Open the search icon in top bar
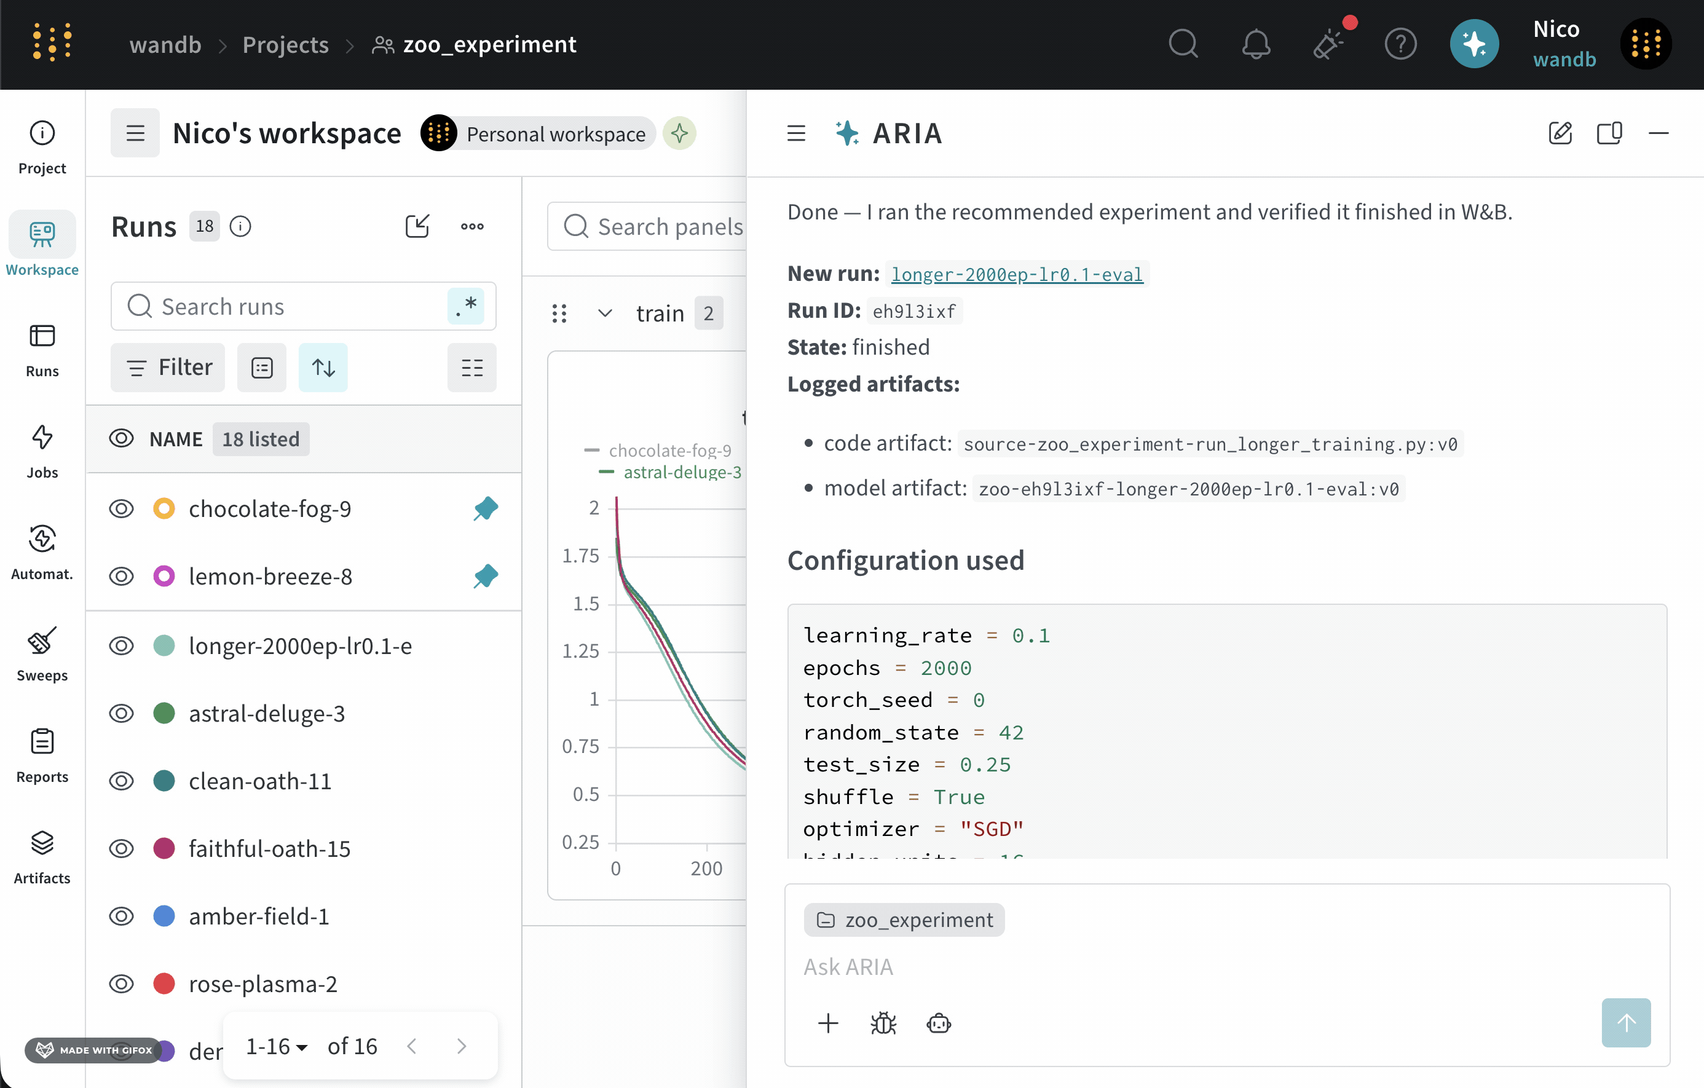Screen dimensions: 1704x1088 click(1183, 44)
